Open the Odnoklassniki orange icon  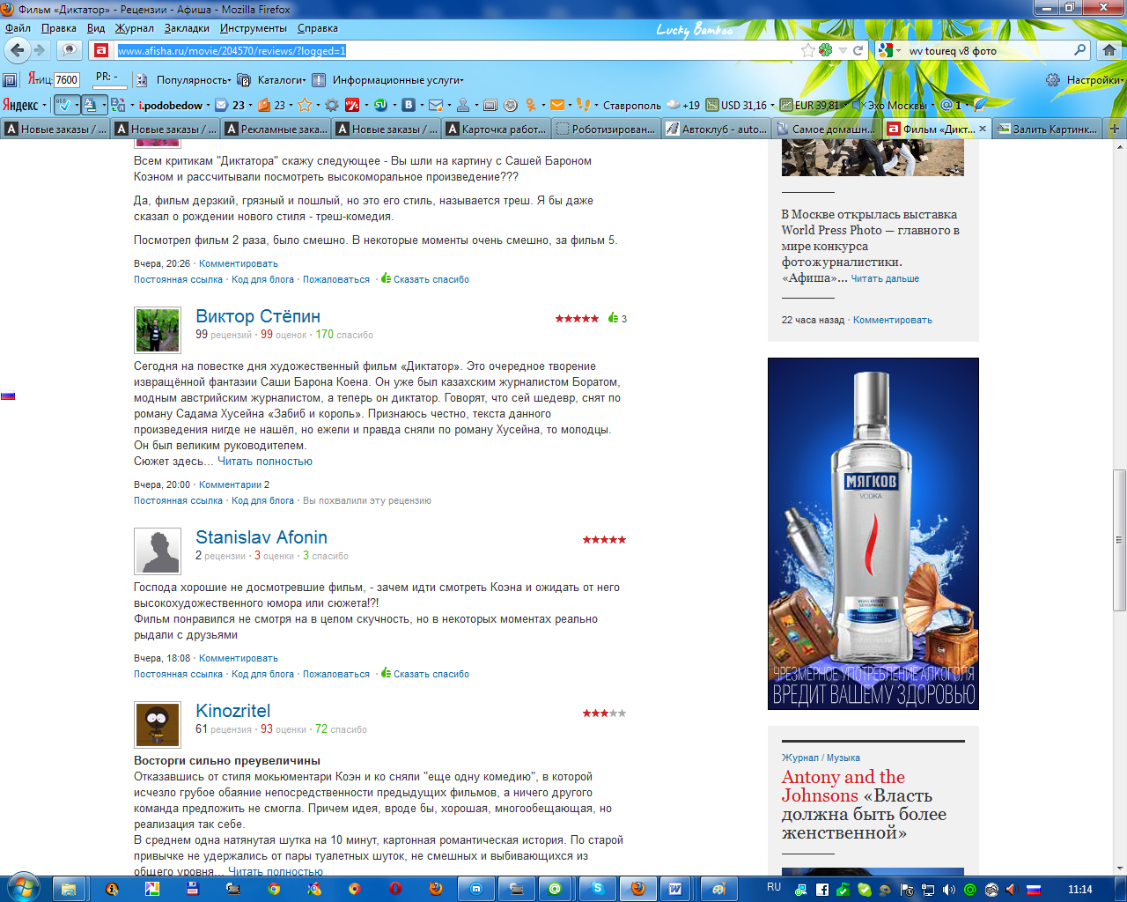tap(530, 105)
